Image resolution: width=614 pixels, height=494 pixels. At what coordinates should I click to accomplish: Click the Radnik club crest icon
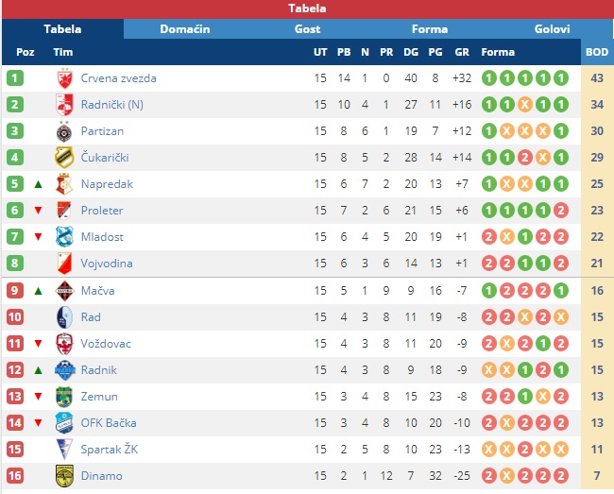tap(64, 370)
